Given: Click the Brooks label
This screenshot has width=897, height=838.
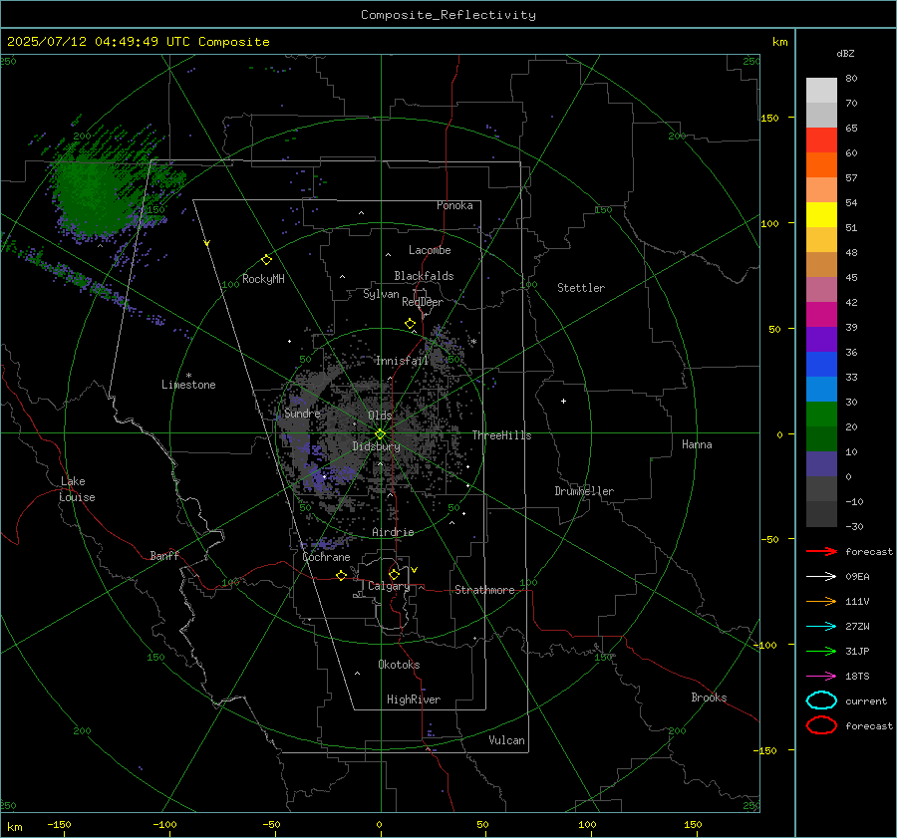Looking at the screenshot, I should pos(709,698).
